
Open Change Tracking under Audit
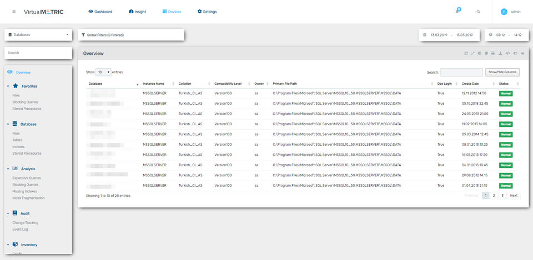click(25, 223)
